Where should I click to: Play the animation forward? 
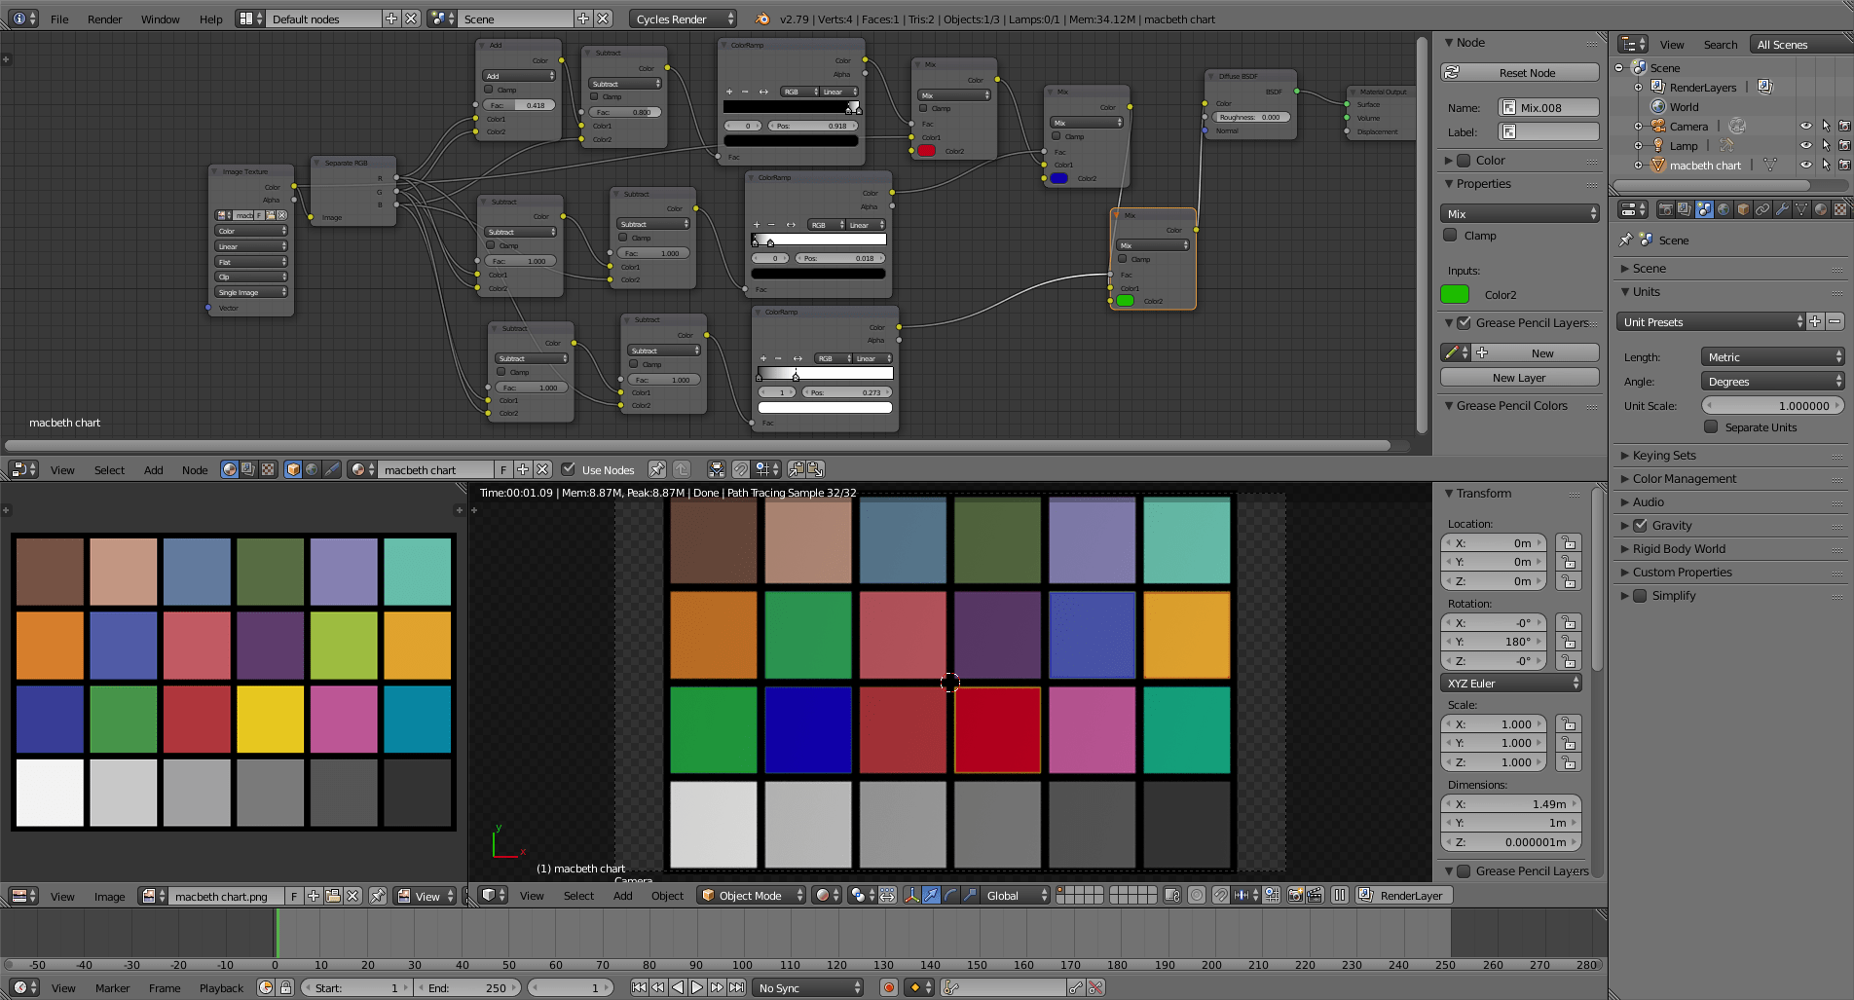[697, 987]
